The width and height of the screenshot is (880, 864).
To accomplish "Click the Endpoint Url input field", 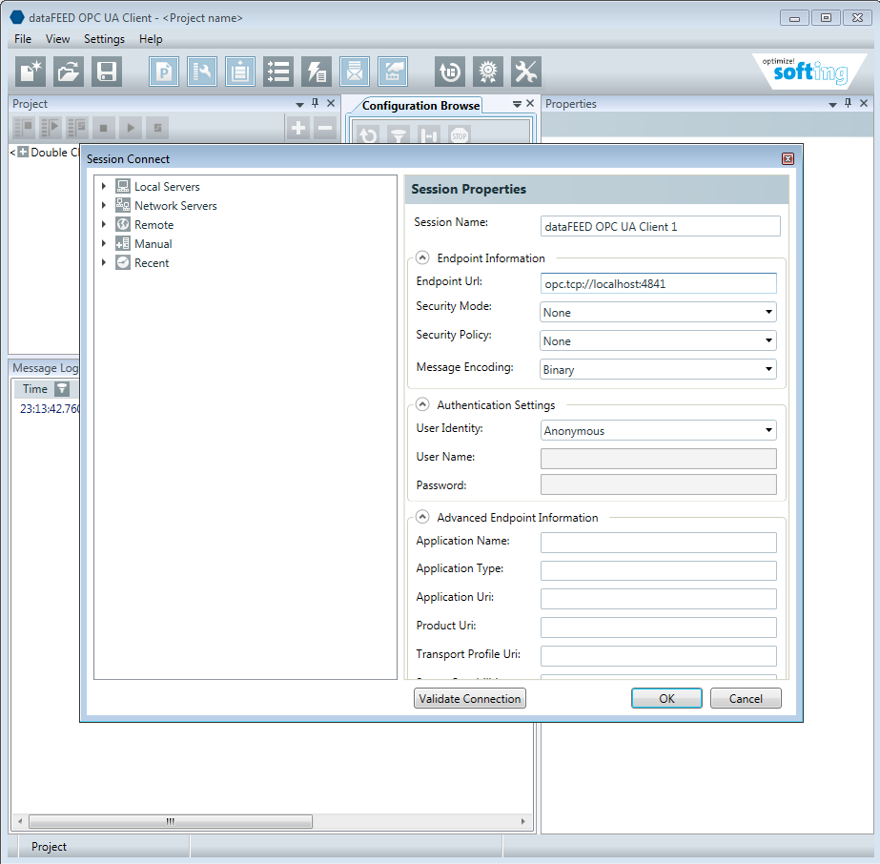I will [x=659, y=283].
